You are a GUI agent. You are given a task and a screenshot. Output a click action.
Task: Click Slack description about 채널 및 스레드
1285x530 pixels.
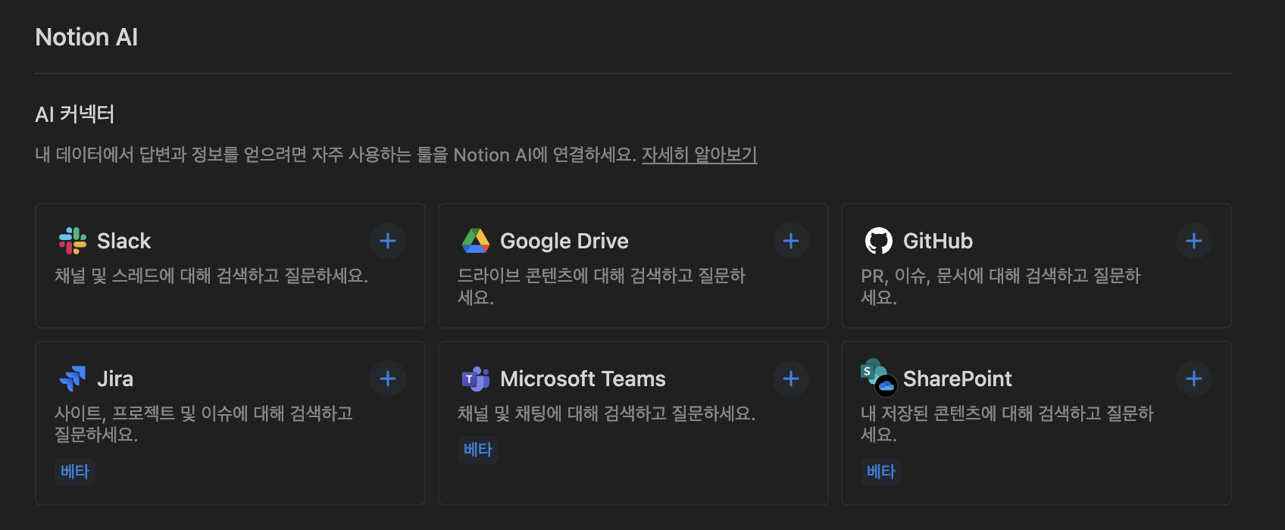pos(211,276)
